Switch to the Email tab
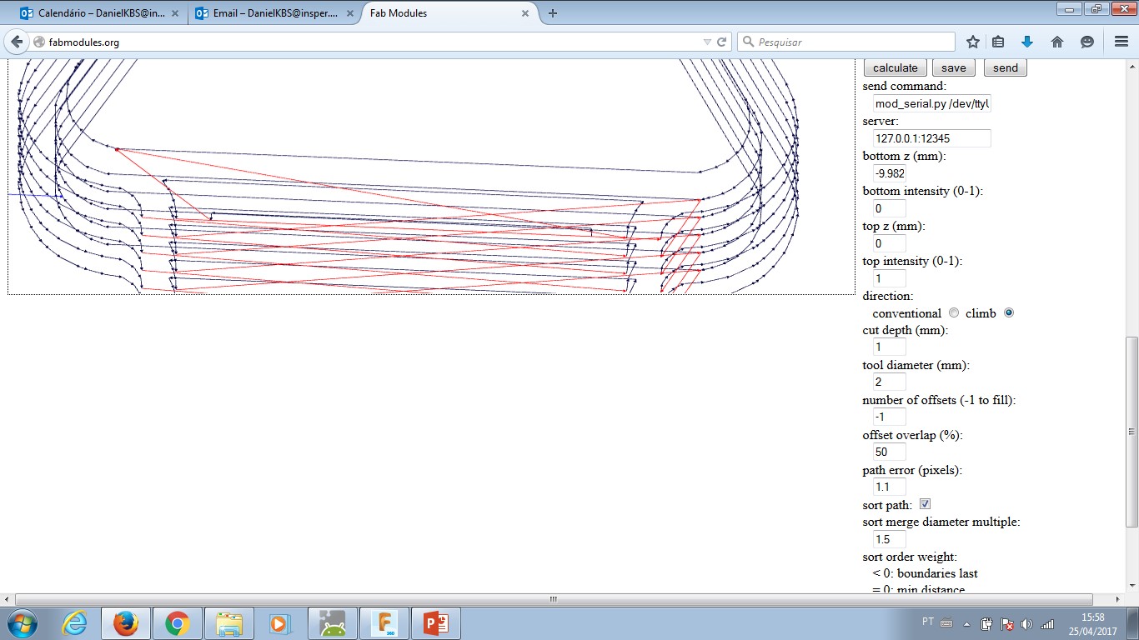The height and width of the screenshot is (640, 1139). [273, 13]
